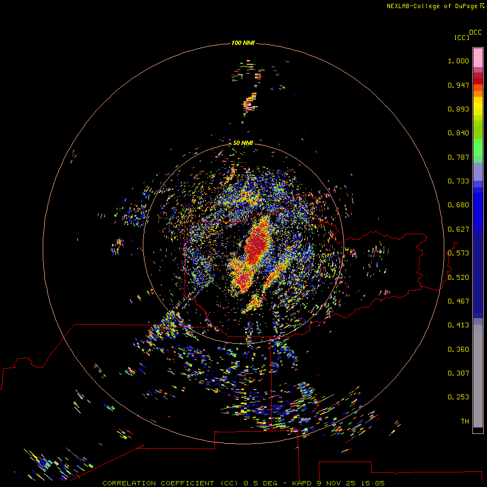Pick the light pink swatch atop color scale
The height and width of the screenshot is (487, 487).
tap(478, 57)
